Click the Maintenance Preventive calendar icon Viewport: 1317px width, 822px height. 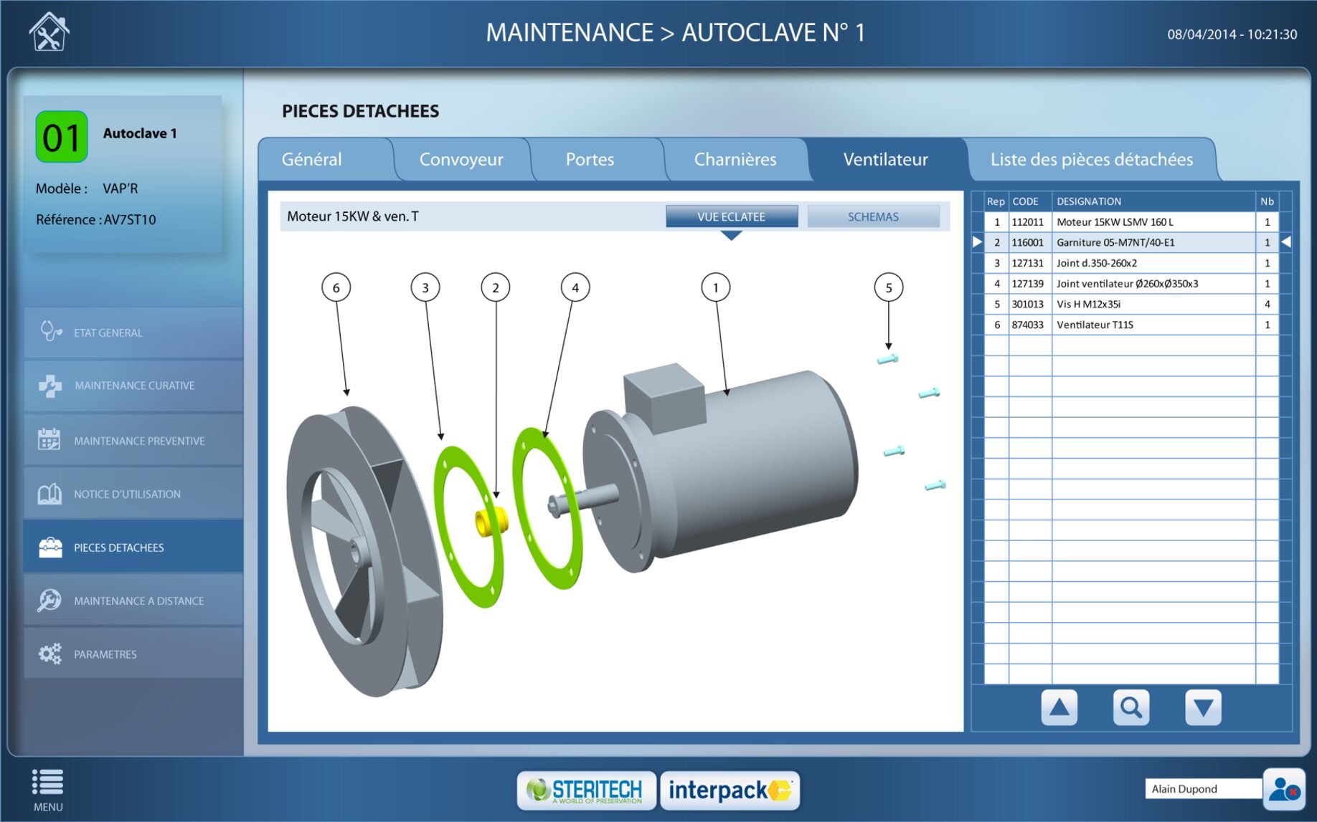pos(49,440)
